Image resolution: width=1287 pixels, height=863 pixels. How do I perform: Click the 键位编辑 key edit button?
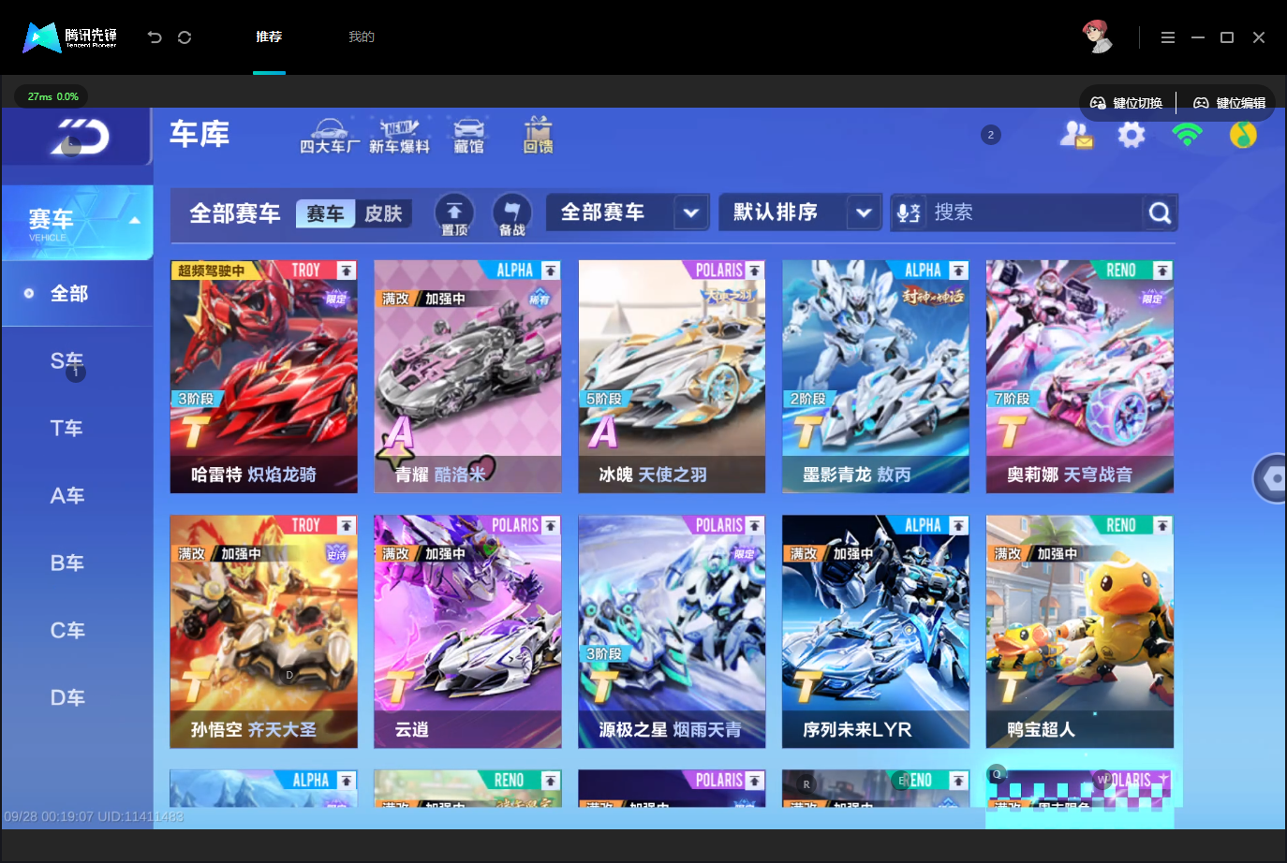[1229, 103]
